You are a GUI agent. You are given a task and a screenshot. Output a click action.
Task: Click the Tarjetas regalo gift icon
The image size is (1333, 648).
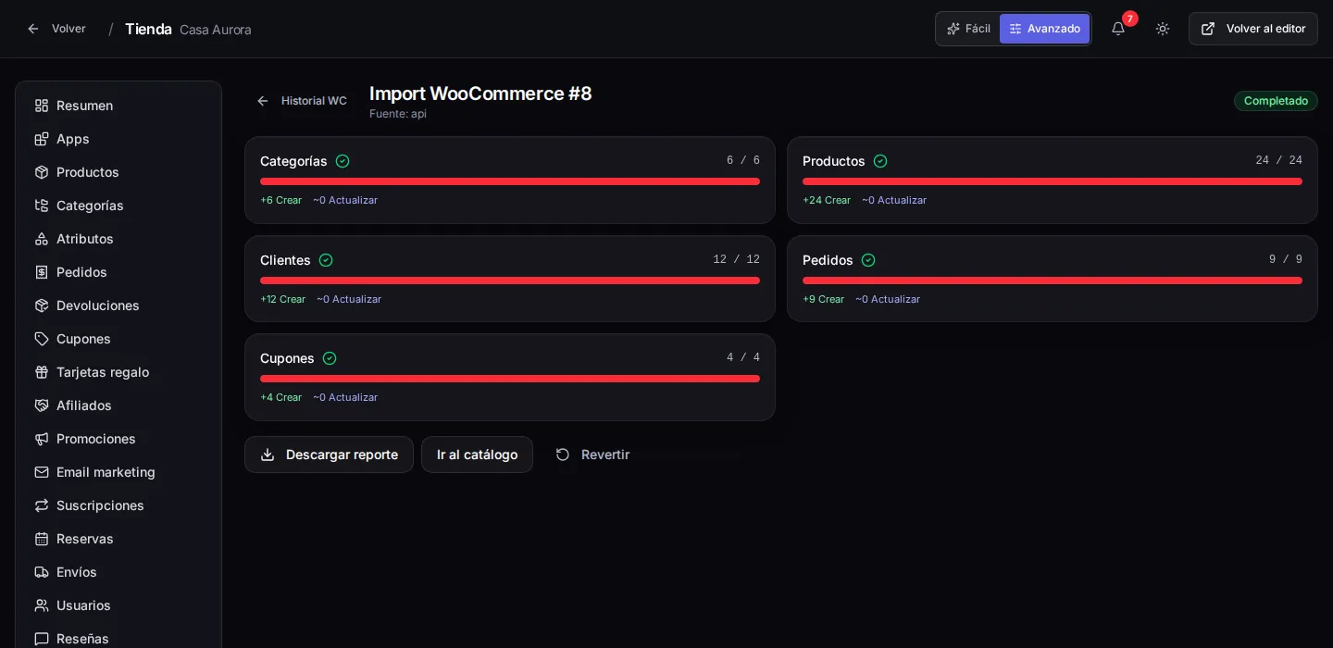pos(42,372)
